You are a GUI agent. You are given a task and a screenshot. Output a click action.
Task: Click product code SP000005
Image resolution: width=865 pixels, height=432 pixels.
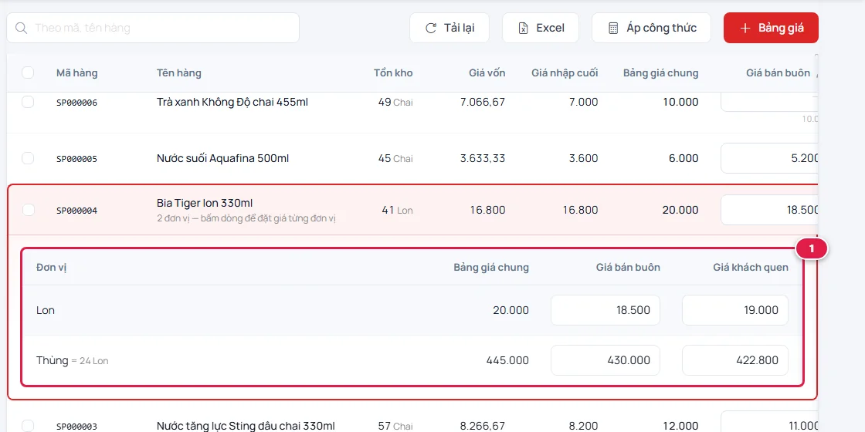[x=76, y=159]
